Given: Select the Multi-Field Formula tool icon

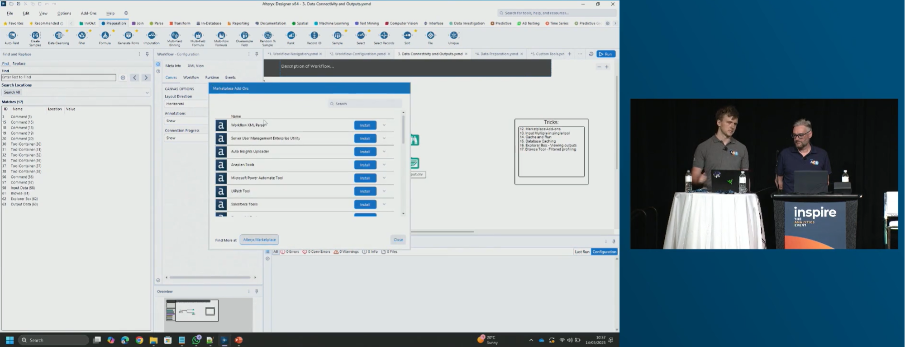Looking at the screenshot, I should click(198, 35).
